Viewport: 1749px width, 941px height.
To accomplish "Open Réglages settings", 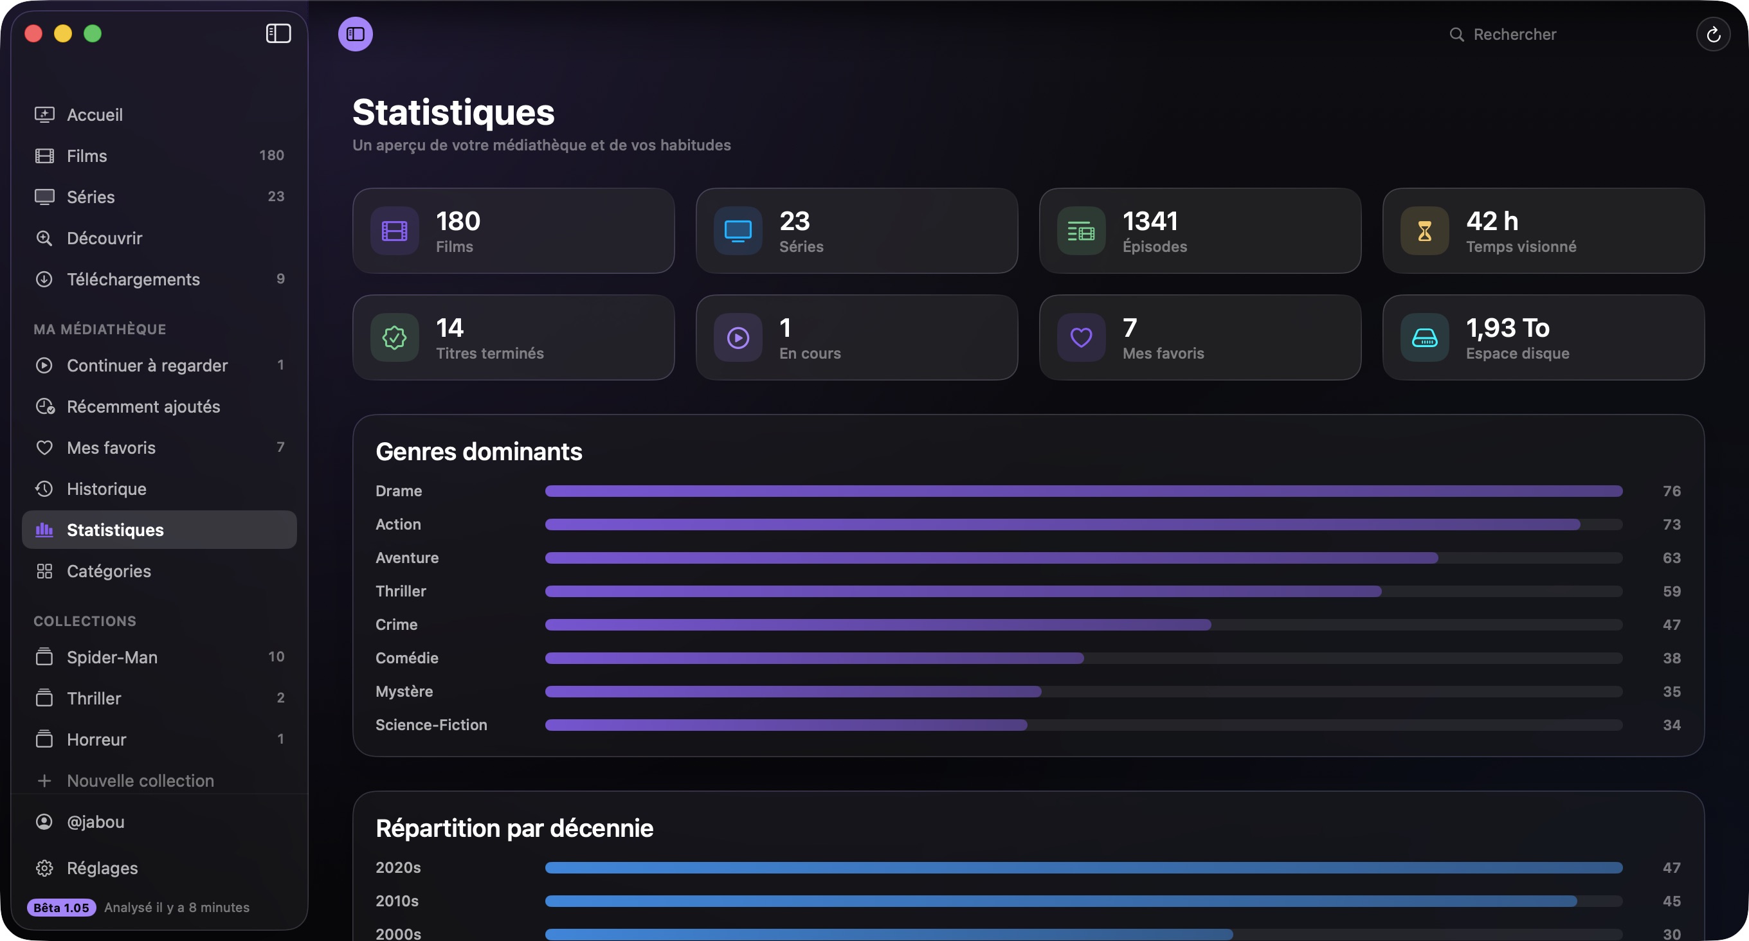I will tap(159, 868).
